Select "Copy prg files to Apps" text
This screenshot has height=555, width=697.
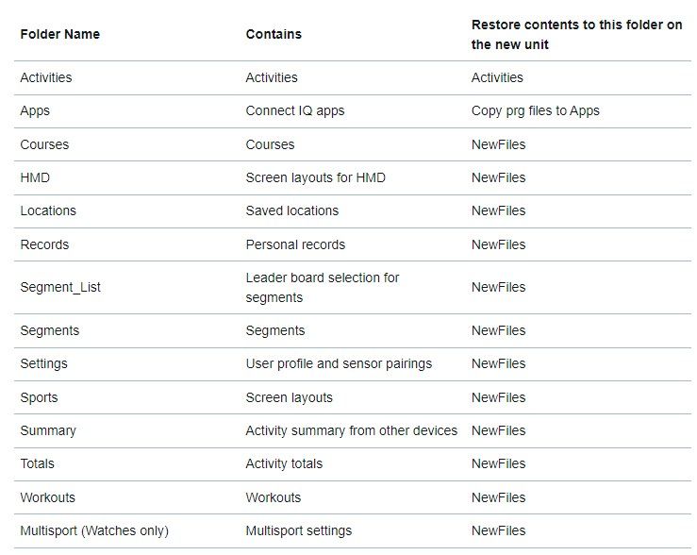535,110
